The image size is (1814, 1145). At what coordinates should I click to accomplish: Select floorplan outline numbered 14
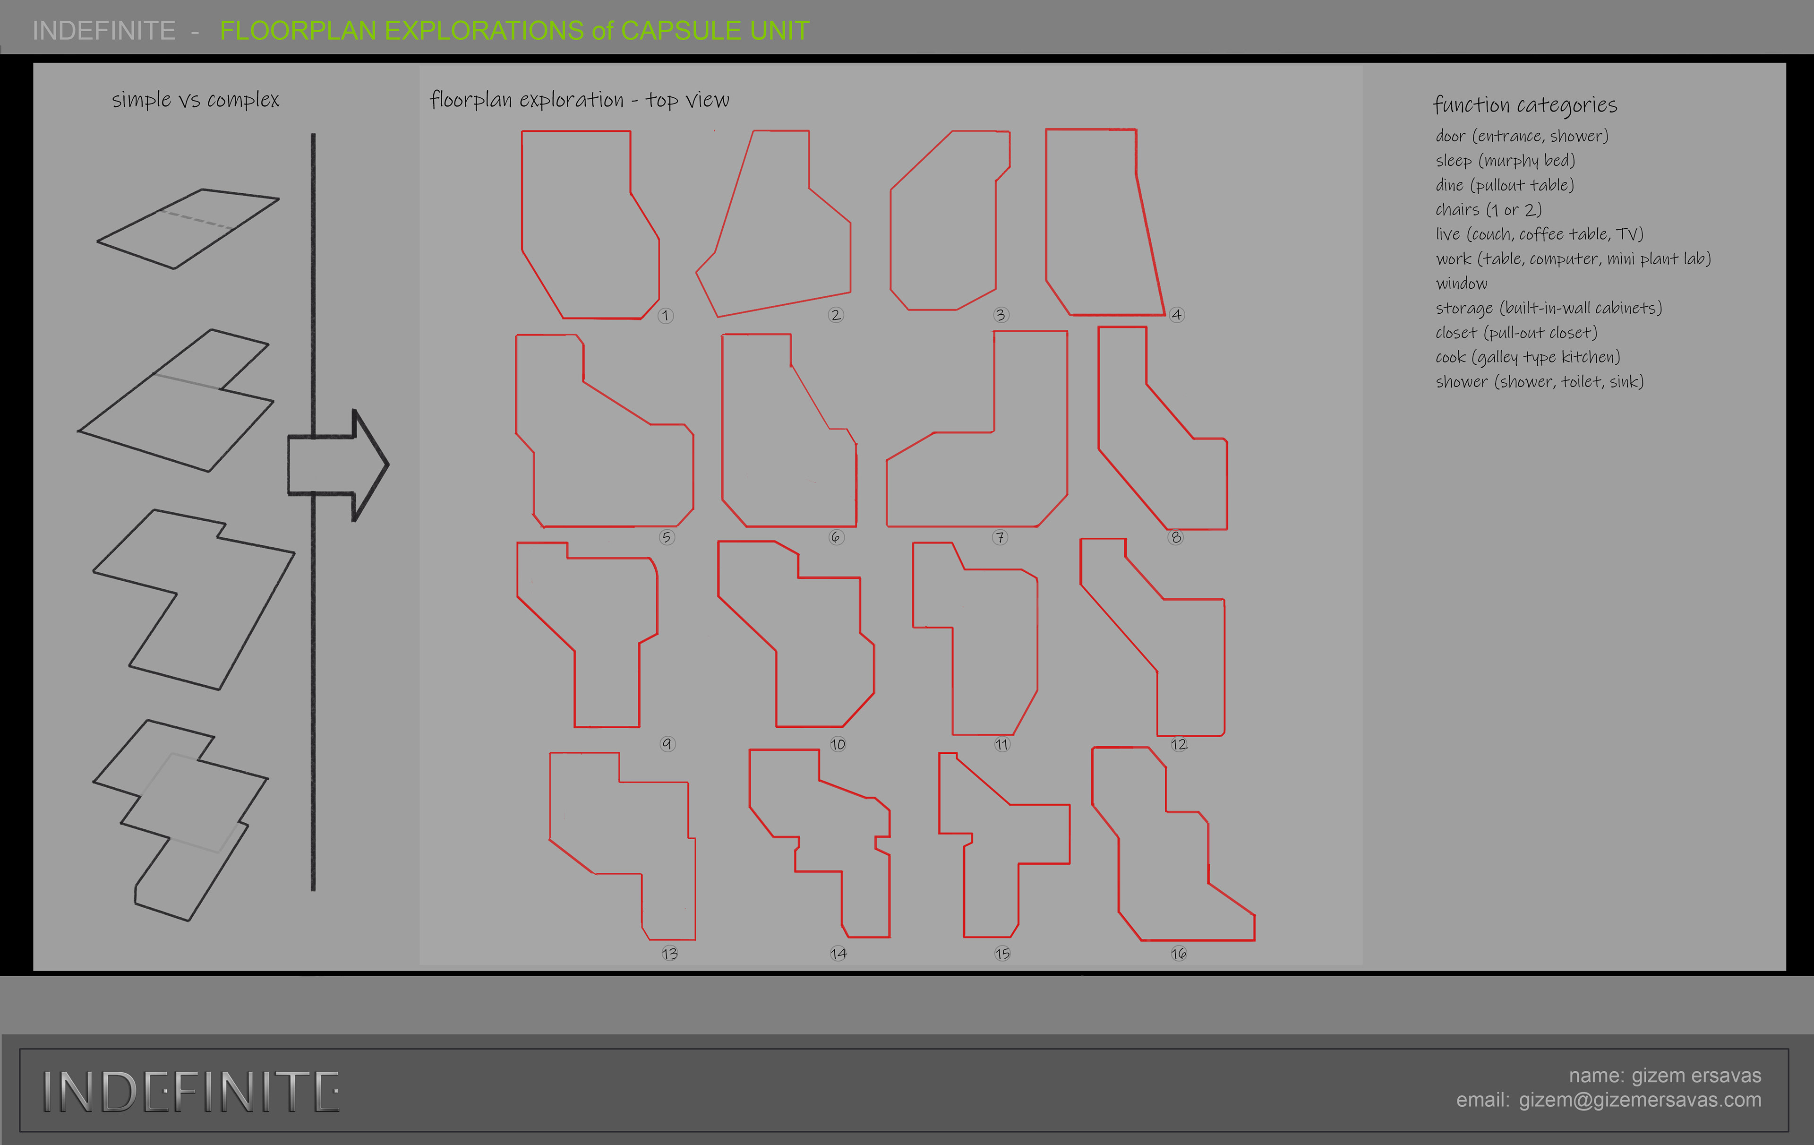tap(820, 843)
